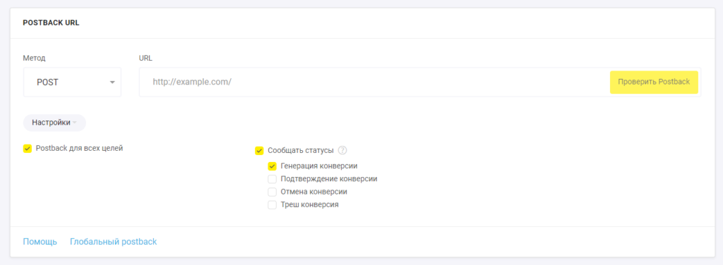The height and width of the screenshot is (265, 723).
Task: Follow the Глобальный postback link
Action: click(114, 242)
